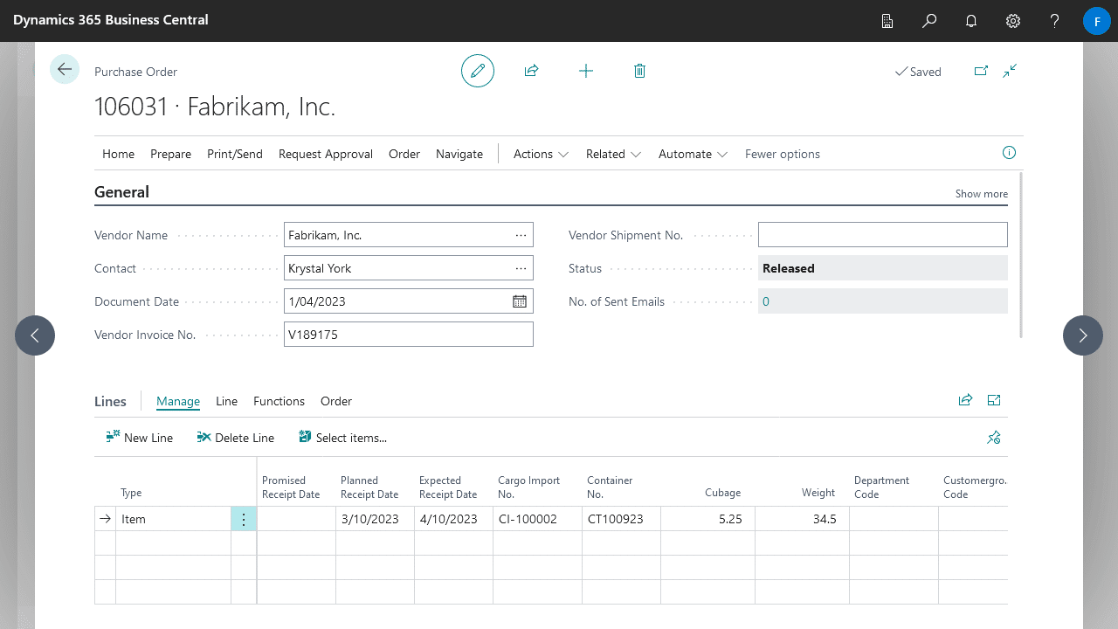Expand the Related dropdown menu
Image resolution: width=1118 pixels, height=629 pixels.
tap(613, 154)
